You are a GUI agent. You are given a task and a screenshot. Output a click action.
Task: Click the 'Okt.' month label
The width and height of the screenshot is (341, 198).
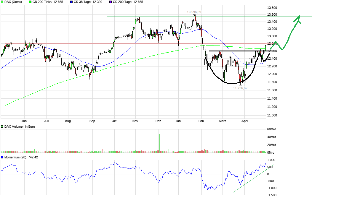pyautogui.click(x=114, y=121)
